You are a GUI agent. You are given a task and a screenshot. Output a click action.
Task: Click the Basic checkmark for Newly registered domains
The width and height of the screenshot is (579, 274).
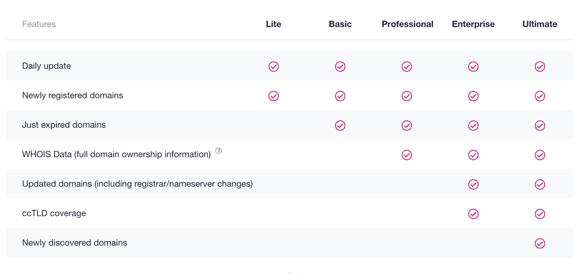(x=340, y=96)
